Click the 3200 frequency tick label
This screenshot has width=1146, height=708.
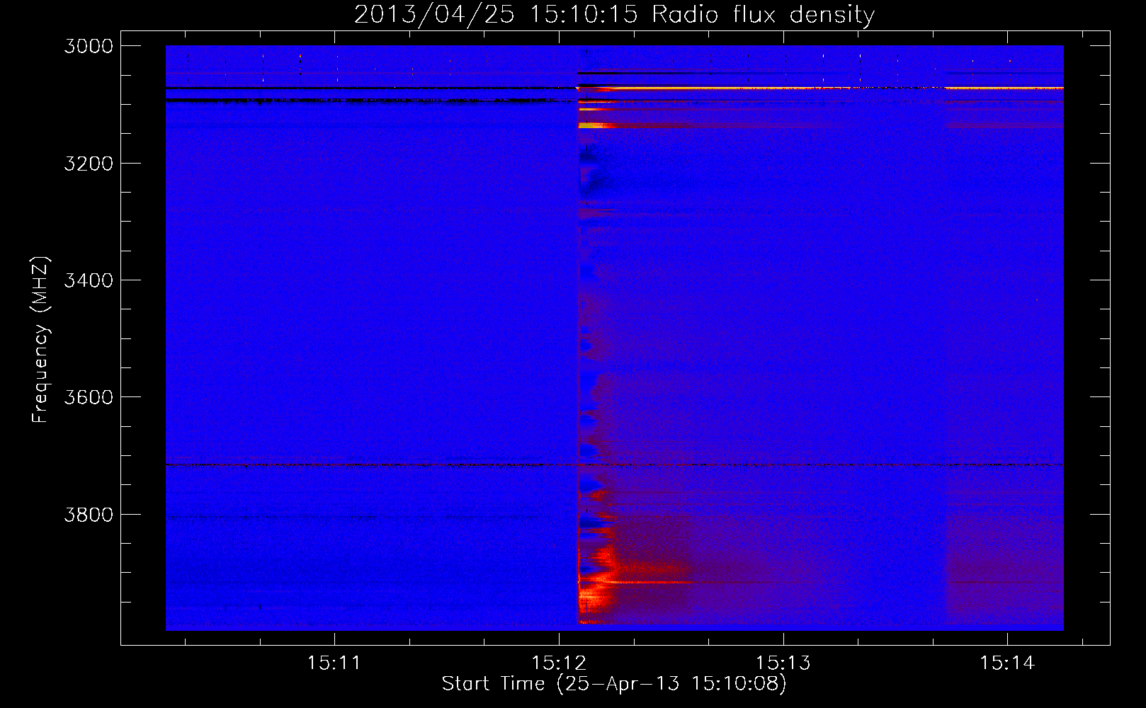(x=89, y=164)
